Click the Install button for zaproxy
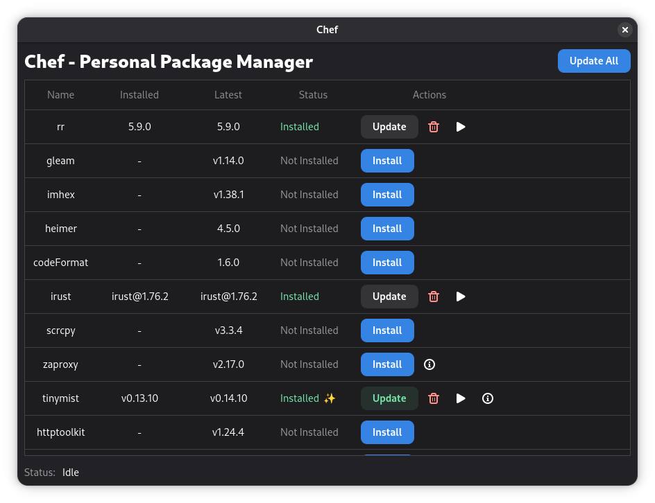This screenshot has width=655, height=503. (x=387, y=364)
